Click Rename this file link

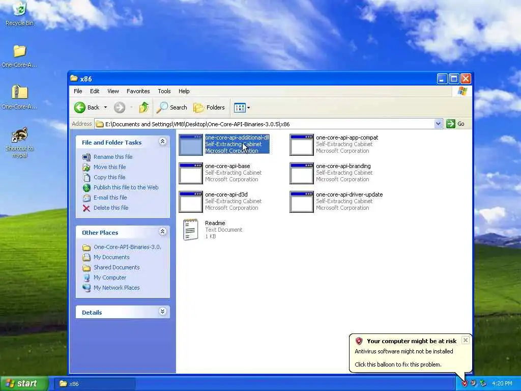point(113,157)
